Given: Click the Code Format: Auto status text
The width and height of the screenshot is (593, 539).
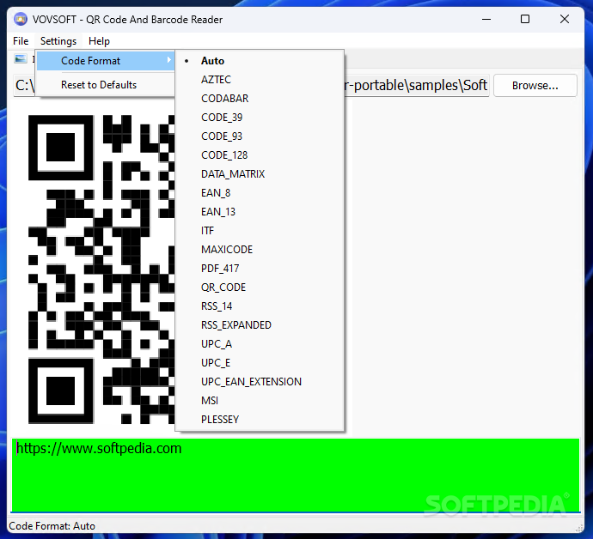Looking at the screenshot, I should coord(52,526).
